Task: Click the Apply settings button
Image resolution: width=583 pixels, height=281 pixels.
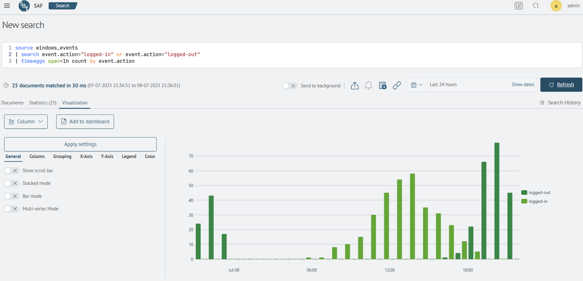Action: point(81,144)
